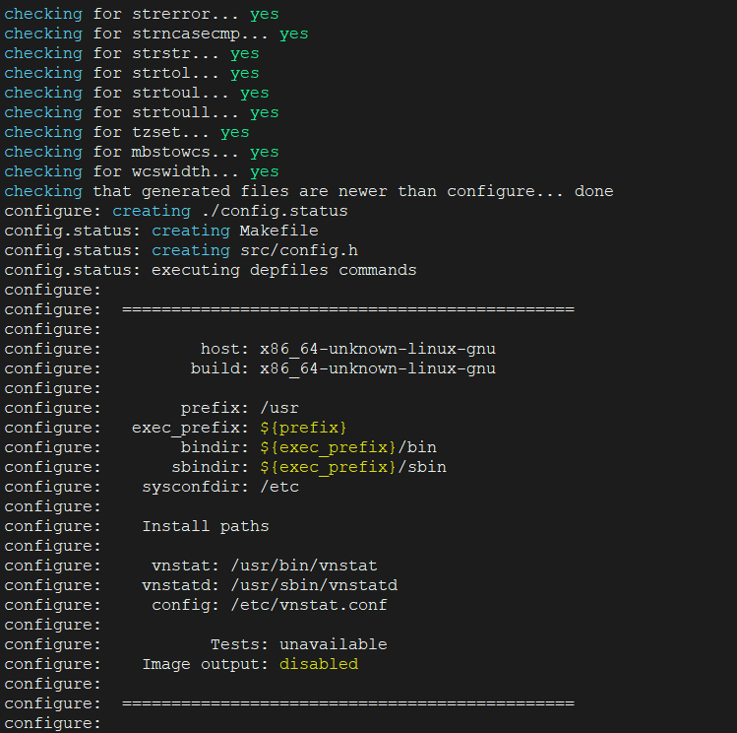
Task: Click the /usr/sbin/vnstatd path
Action: pos(314,585)
